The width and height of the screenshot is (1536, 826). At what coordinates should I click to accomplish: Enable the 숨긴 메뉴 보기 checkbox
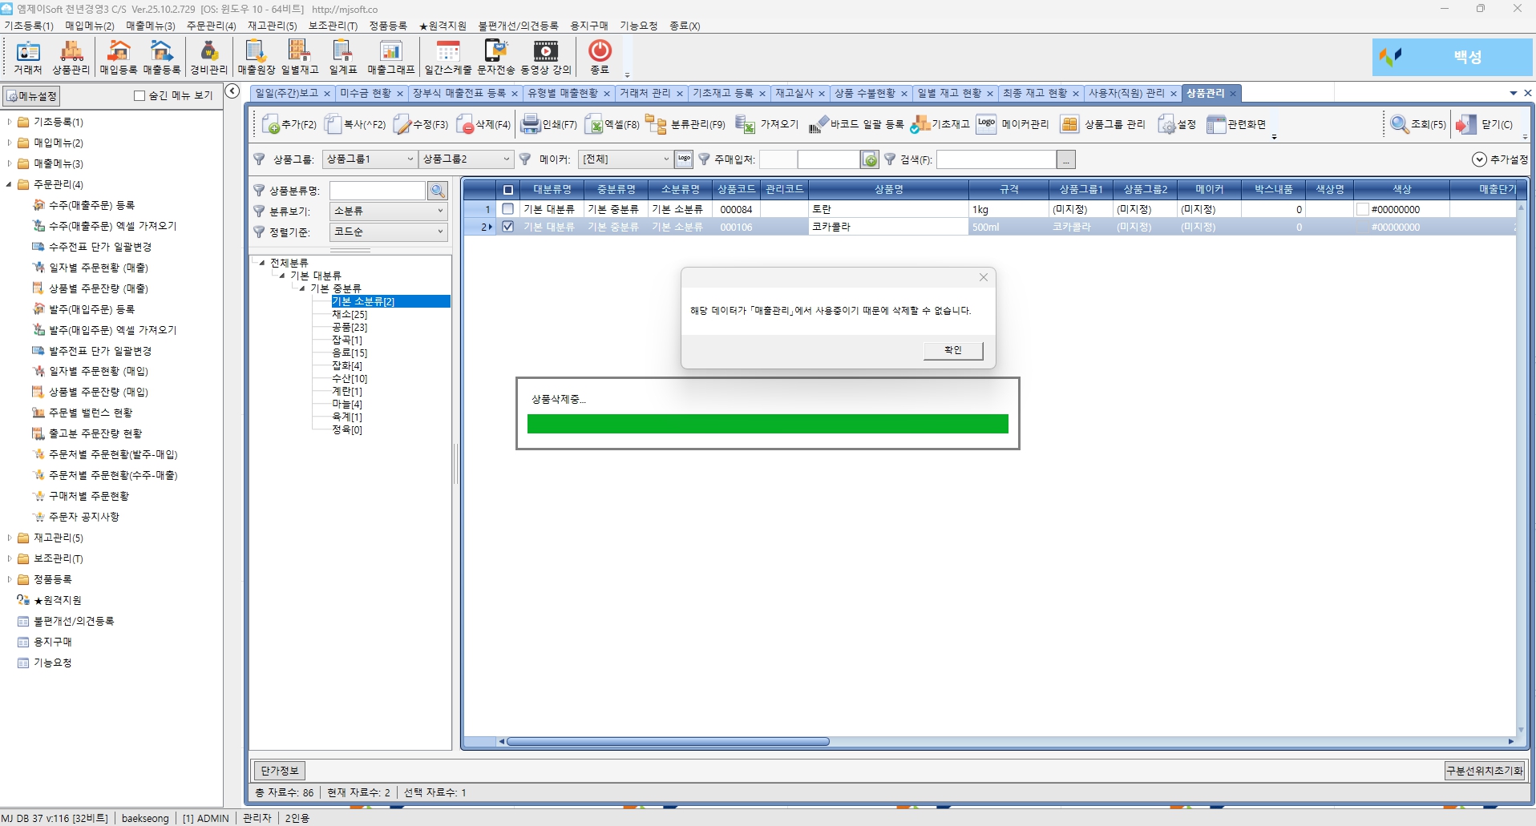click(x=139, y=96)
